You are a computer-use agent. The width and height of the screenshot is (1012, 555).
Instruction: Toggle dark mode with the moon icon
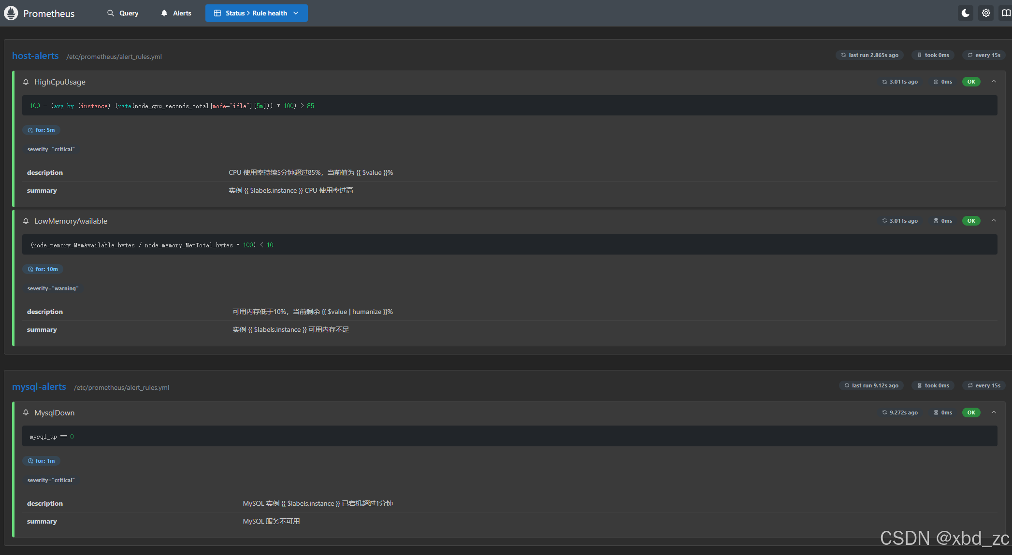965,13
